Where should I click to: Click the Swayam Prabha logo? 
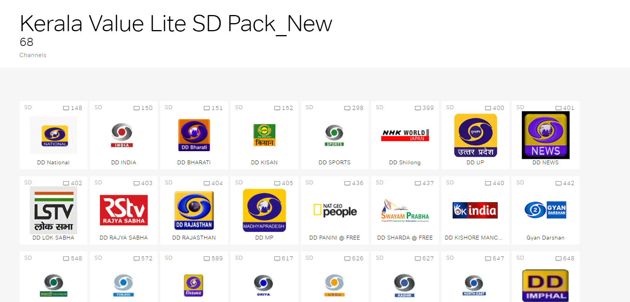pyautogui.click(x=405, y=211)
